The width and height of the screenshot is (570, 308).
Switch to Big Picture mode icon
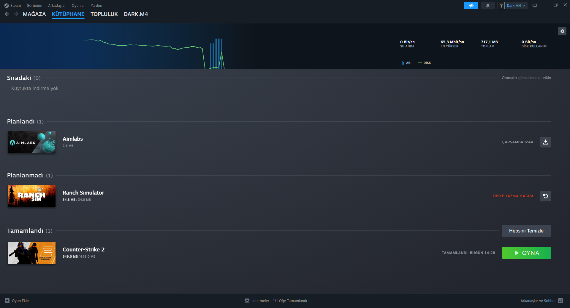pyautogui.click(x=535, y=6)
